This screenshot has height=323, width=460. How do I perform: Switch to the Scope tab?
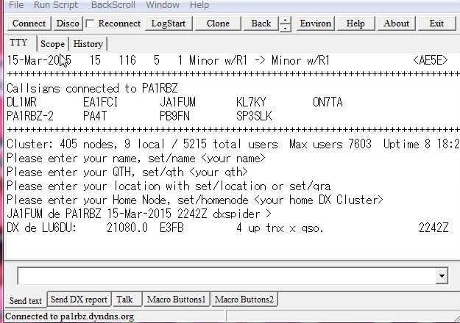pos(52,44)
